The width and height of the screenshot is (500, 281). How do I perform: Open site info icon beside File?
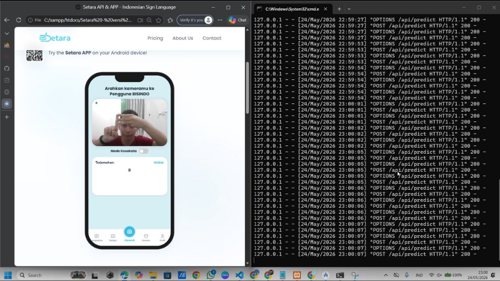(30, 20)
